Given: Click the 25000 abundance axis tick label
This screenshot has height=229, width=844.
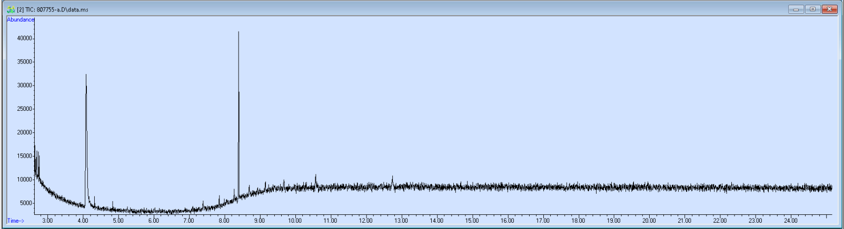Looking at the screenshot, I should 25,109.
